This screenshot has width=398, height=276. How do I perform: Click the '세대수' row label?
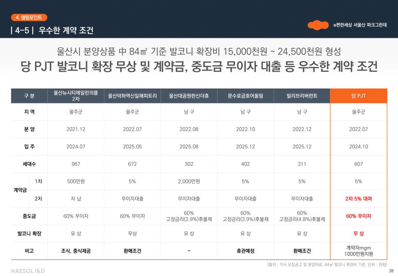click(29, 164)
